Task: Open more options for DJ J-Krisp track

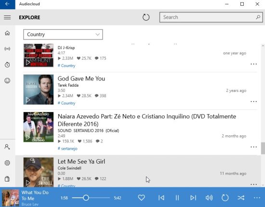Action: pos(253,64)
